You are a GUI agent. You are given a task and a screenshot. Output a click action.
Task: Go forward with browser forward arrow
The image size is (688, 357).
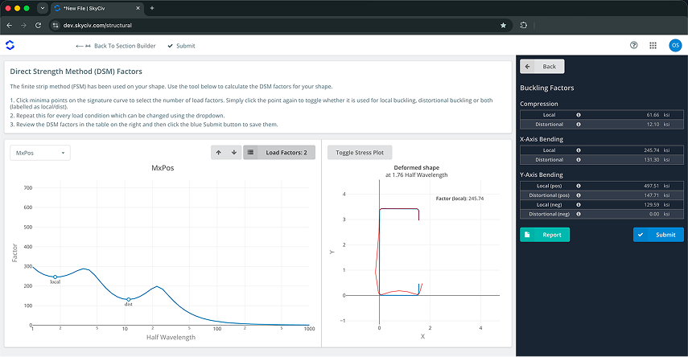[x=23, y=26]
